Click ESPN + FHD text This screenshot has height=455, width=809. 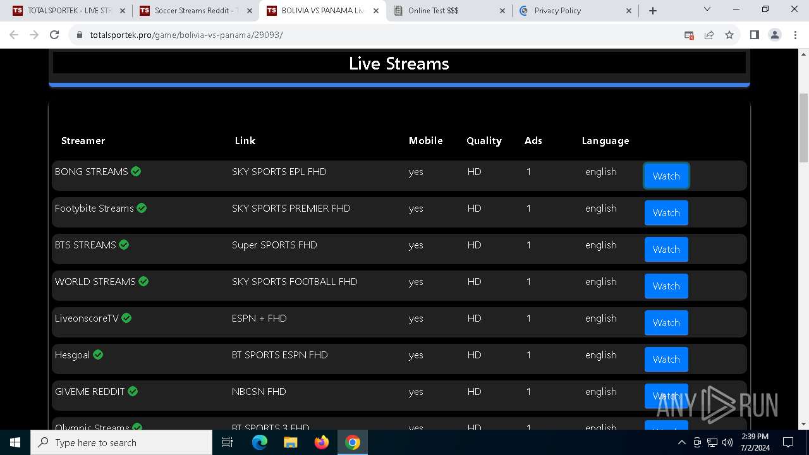(x=259, y=318)
